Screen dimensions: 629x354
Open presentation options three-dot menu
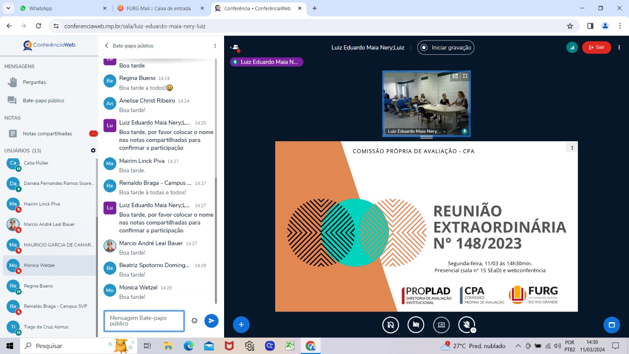(x=572, y=148)
